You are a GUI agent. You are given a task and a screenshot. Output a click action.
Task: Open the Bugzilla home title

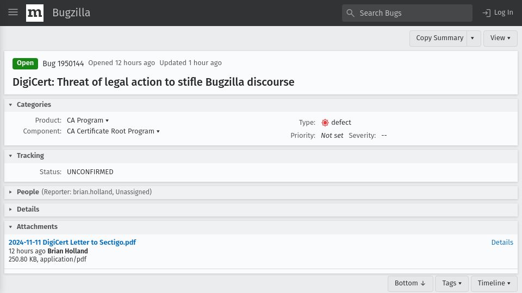(x=71, y=12)
